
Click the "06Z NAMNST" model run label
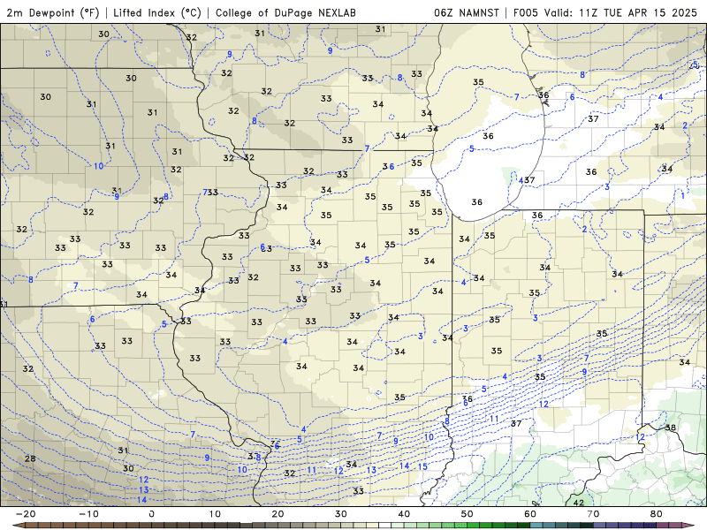(x=467, y=12)
